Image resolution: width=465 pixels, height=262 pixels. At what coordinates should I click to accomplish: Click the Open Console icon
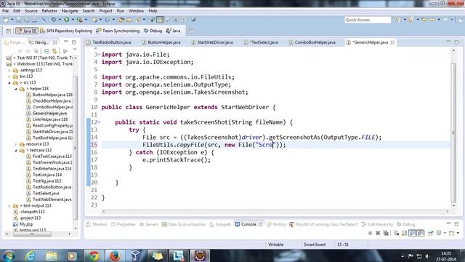[x=452, y=233]
